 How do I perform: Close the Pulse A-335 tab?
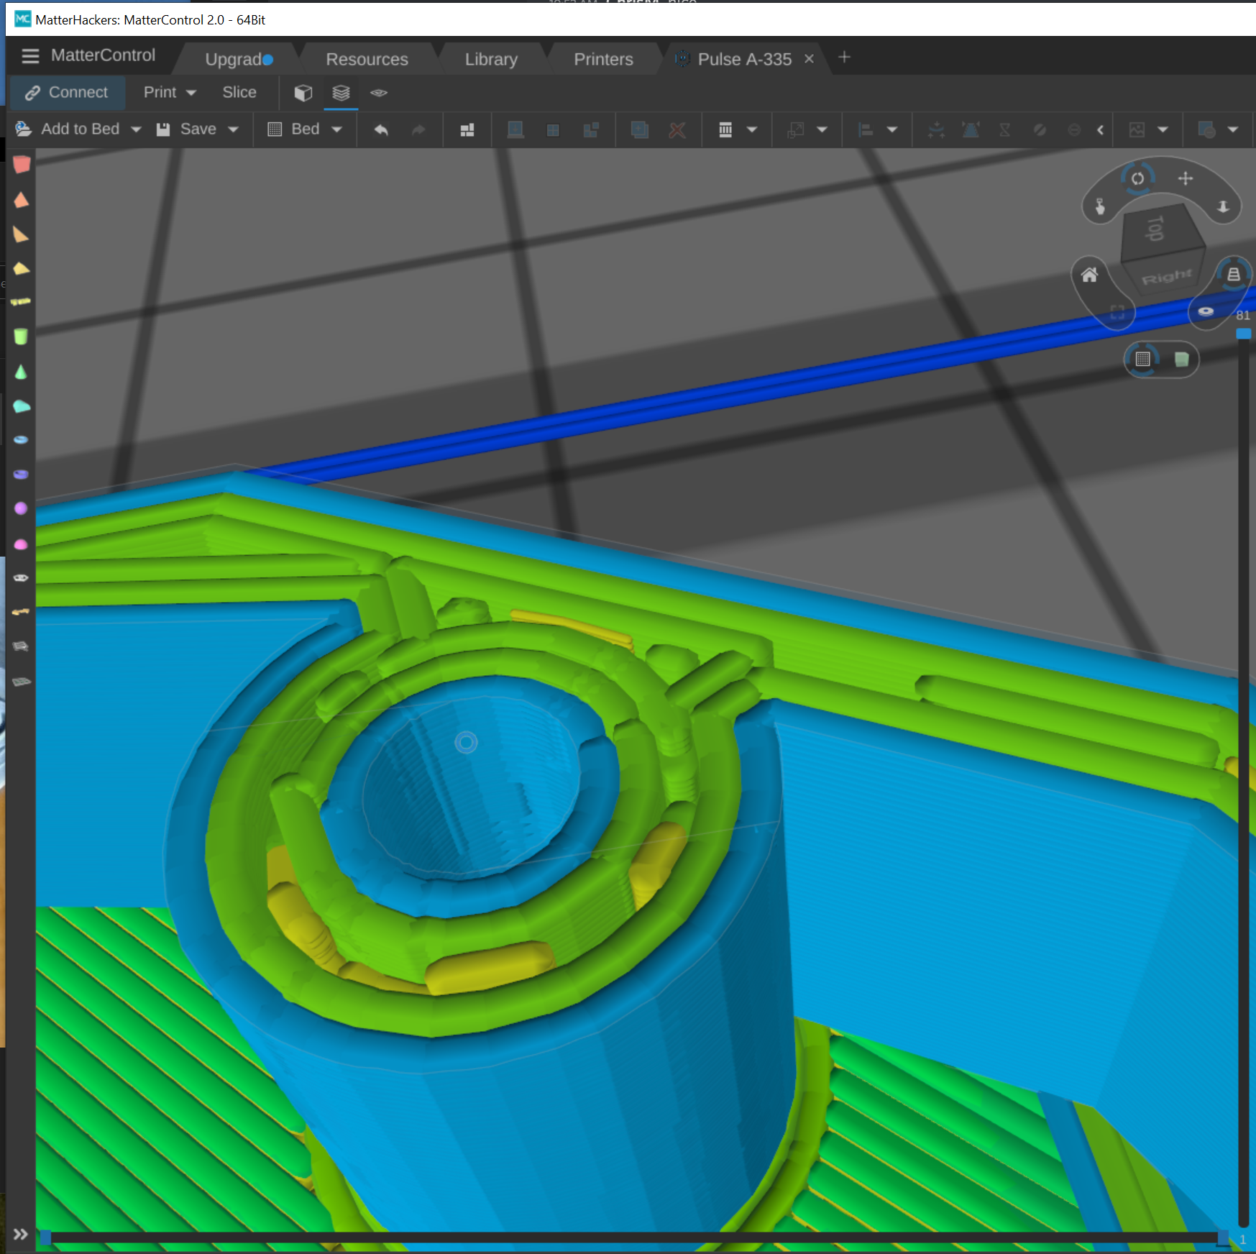tap(809, 59)
